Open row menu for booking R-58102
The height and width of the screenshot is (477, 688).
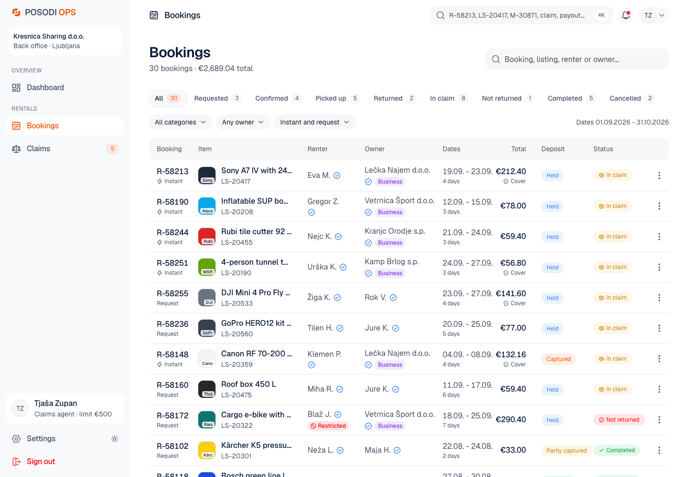pos(659,450)
